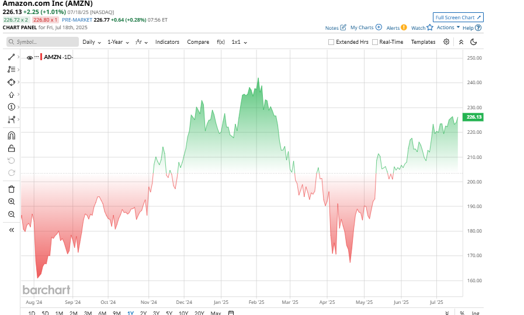
Task: Click the My Charts plus icon
Action: click(379, 27)
